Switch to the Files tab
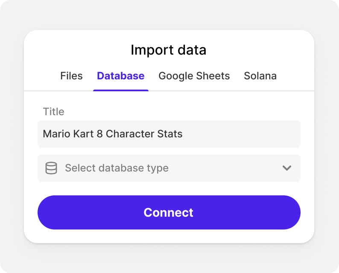This screenshot has height=273, width=339. (x=71, y=76)
